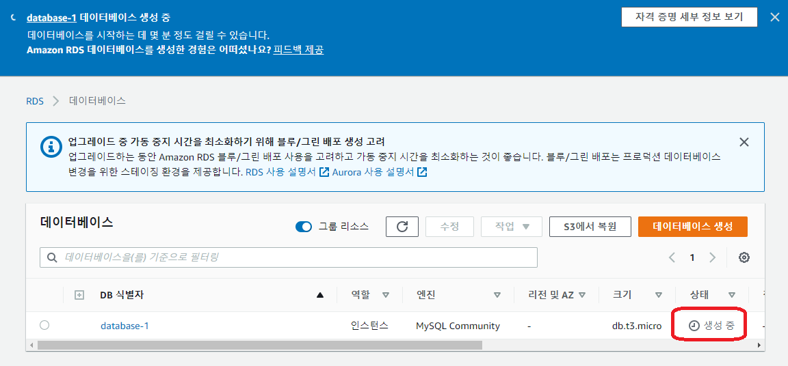
Task: Sort ascending by DB 식별자 triangle
Action: click(319, 295)
